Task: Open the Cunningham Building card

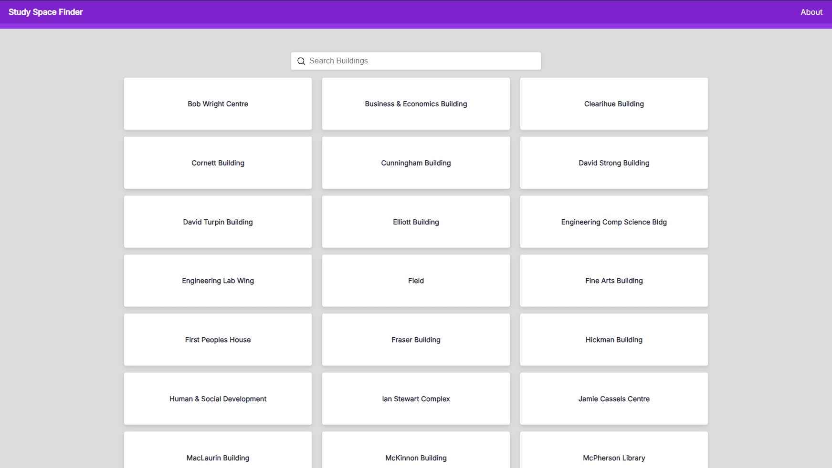Action: click(x=416, y=163)
